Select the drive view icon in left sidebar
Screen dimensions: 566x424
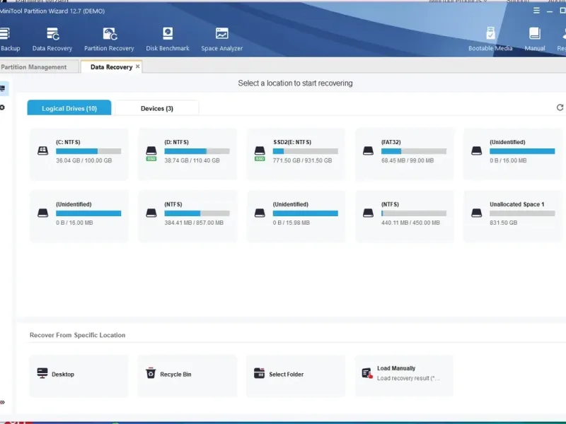pyautogui.click(x=3, y=88)
